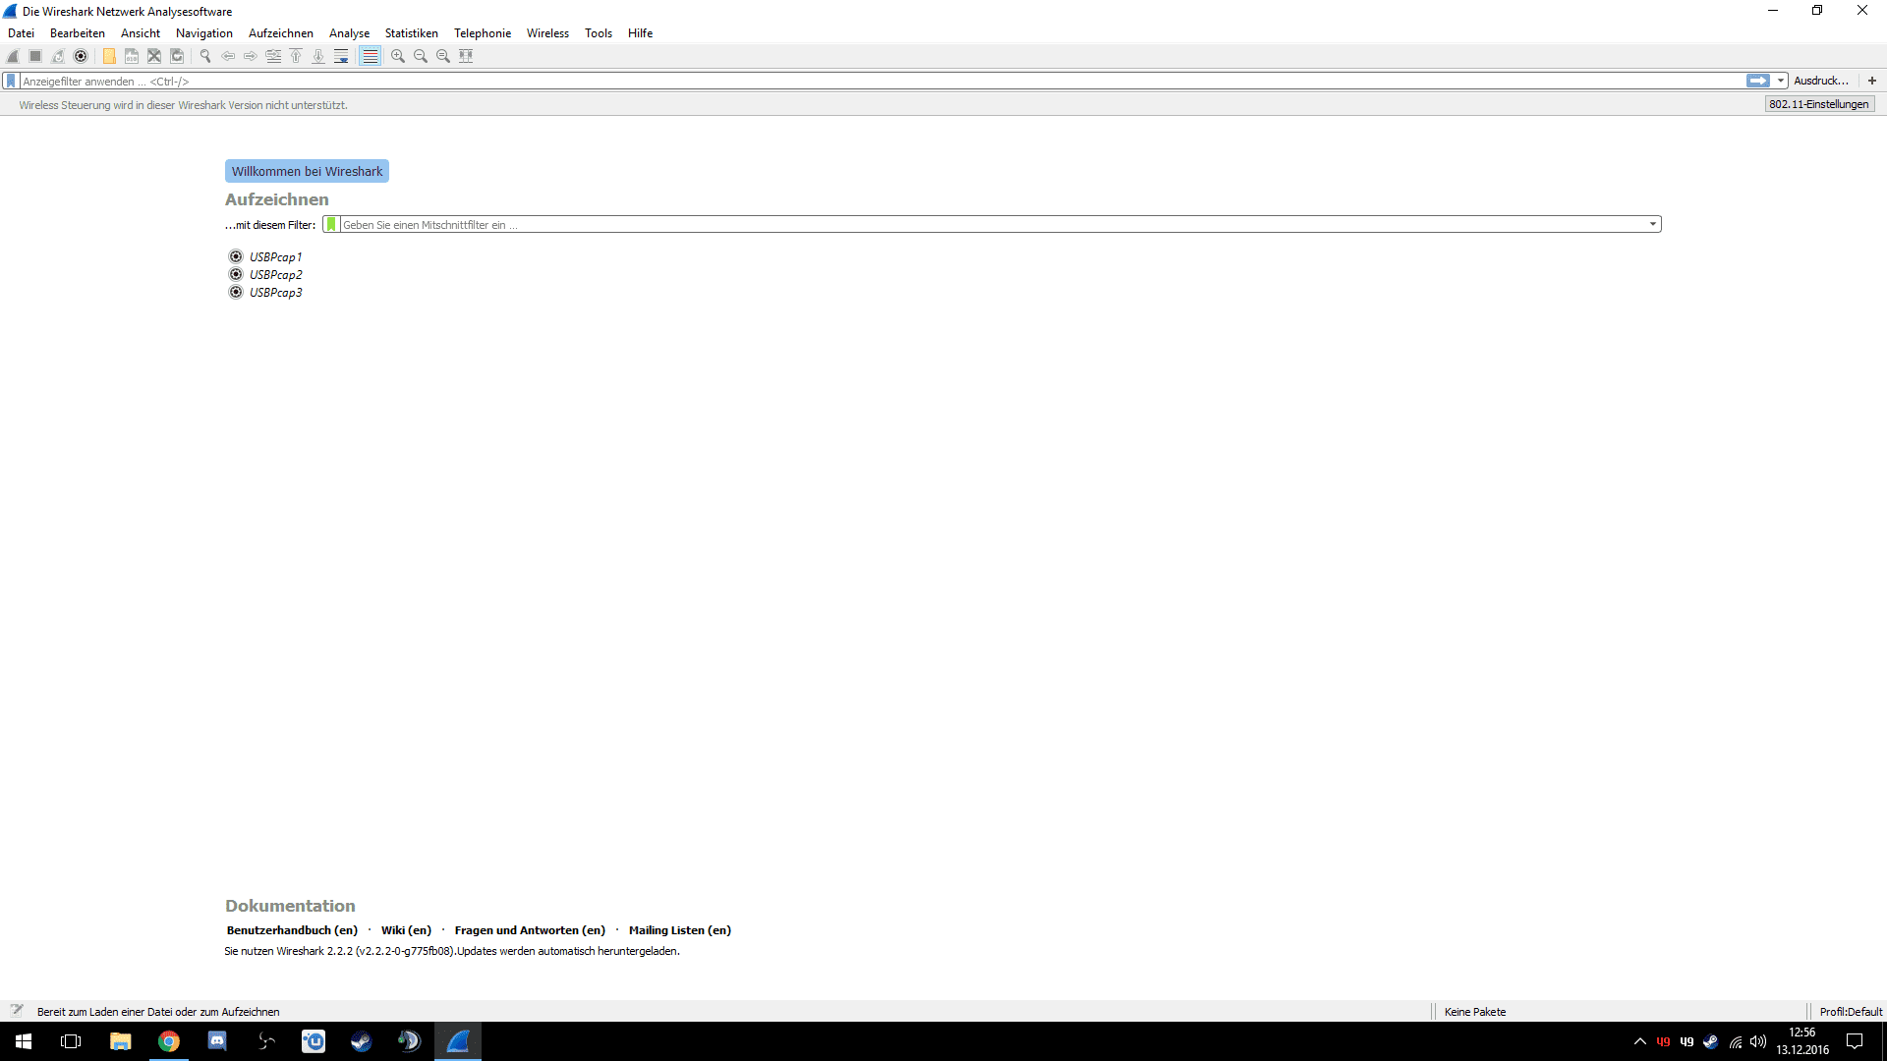Select the USBPcap1 interface
Viewport: 1887px width, 1061px height.
tap(275, 257)
